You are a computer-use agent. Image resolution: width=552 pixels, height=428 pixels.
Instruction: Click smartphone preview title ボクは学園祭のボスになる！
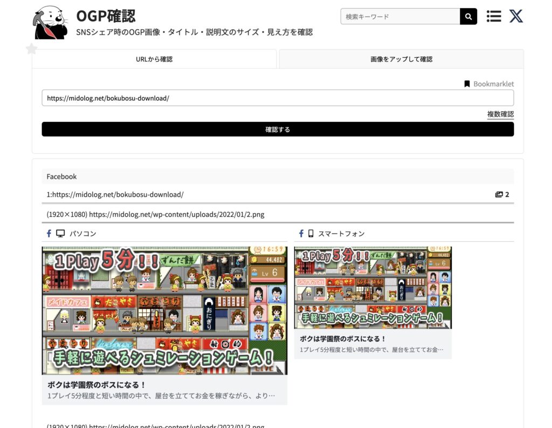pos(343,339)
